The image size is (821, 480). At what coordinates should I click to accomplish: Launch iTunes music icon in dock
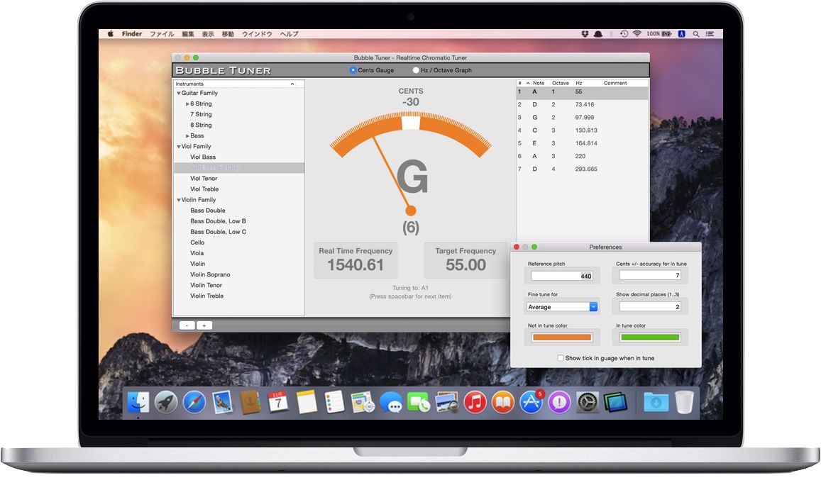coord(475,403)
